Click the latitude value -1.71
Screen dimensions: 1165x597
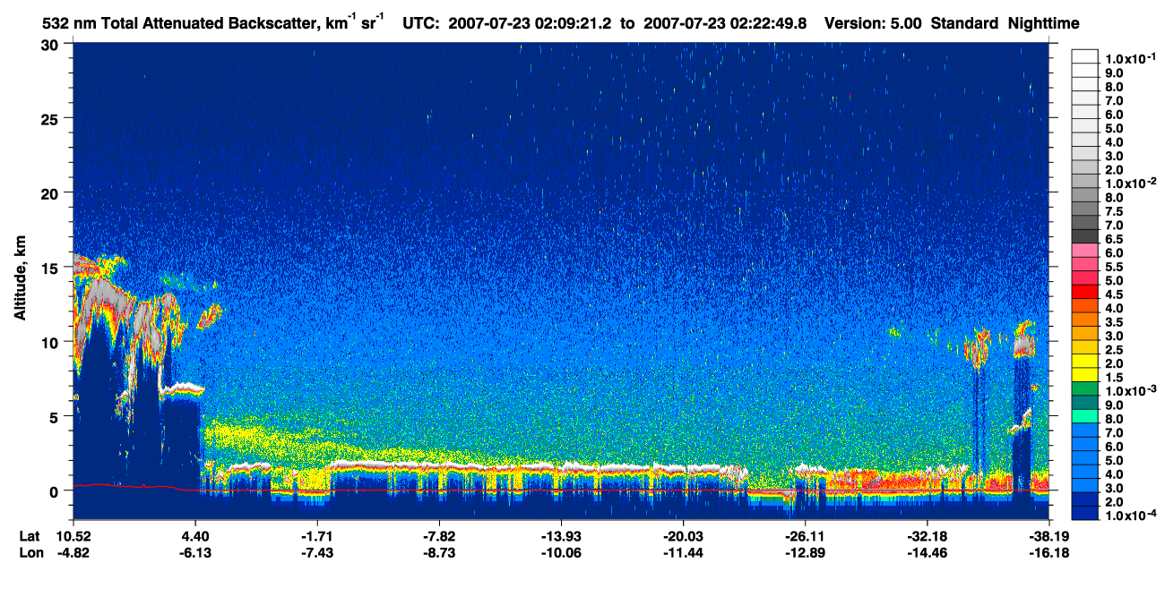click(317, 536)
